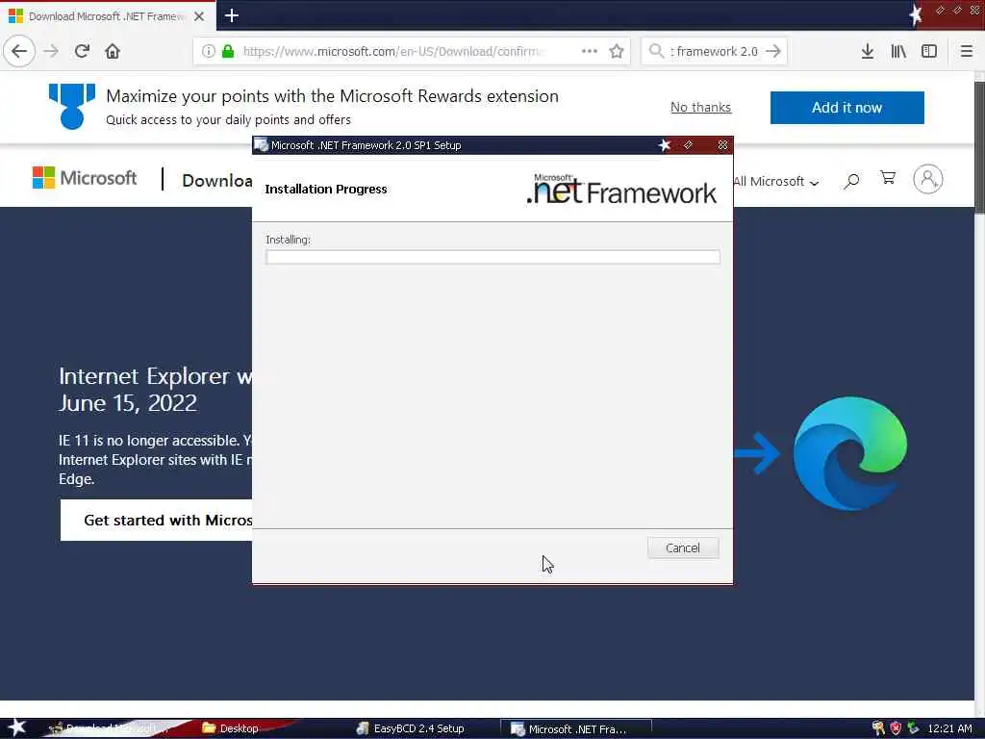Click the Download heading link
Screen dimensions: 985x739
tap(216, 180)
